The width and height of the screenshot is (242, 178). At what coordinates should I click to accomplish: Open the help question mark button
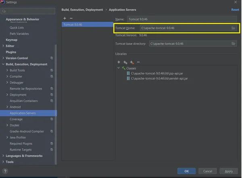pos(5,171)
